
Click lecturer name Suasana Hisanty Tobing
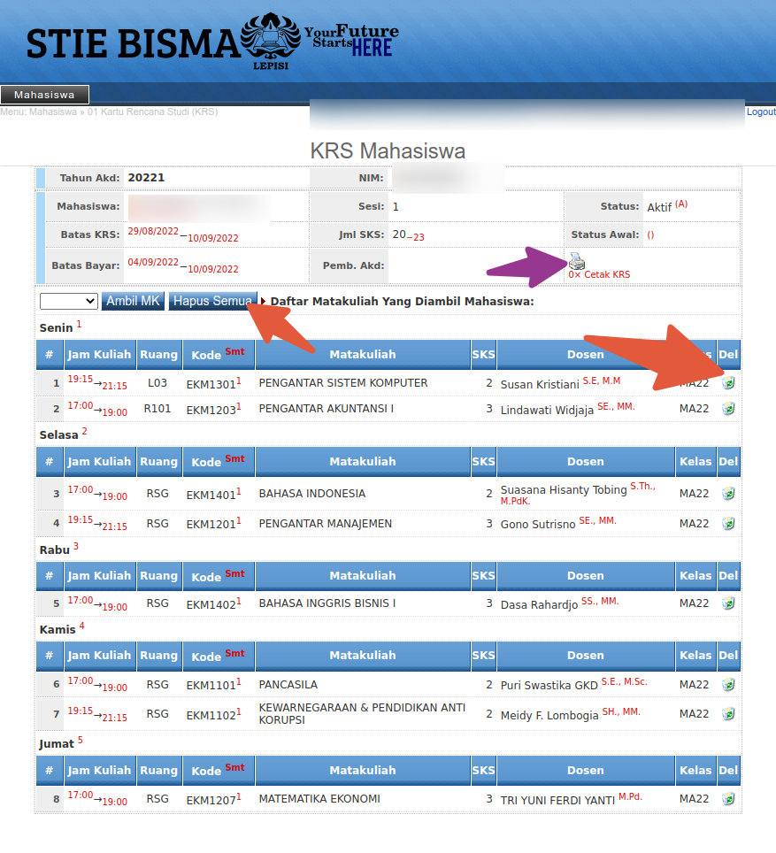click(564, 489)
